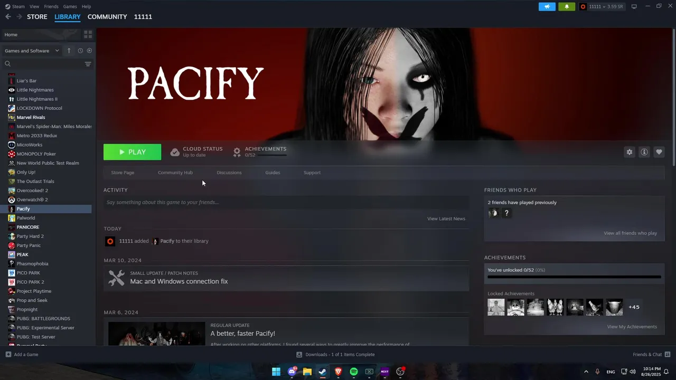Open the View menu
The width and height of the screenshot is (676, 380).
point(34,6)
